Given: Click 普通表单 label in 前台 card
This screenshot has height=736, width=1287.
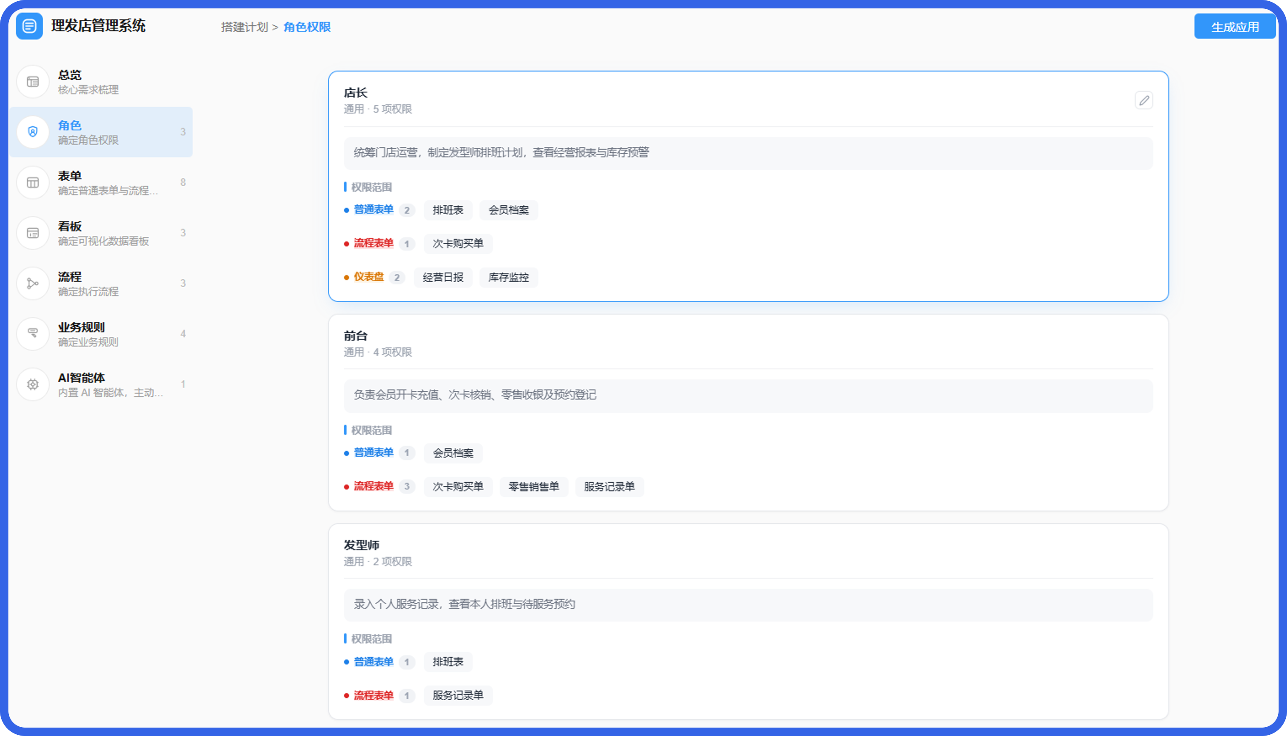Looking at the screenshot, I should tap(373, 453).
